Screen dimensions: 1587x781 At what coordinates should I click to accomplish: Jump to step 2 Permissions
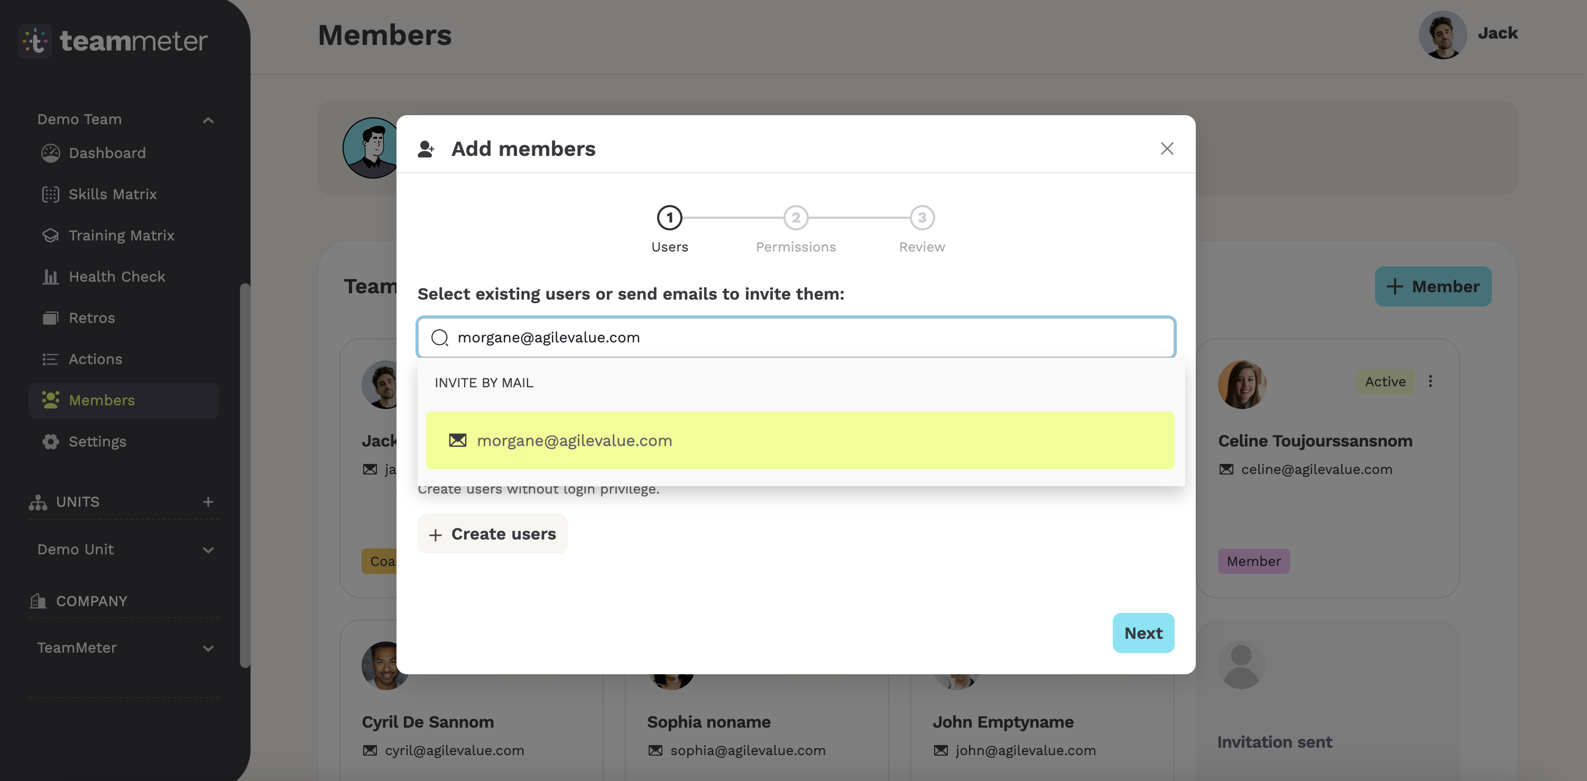pos(796,217)
